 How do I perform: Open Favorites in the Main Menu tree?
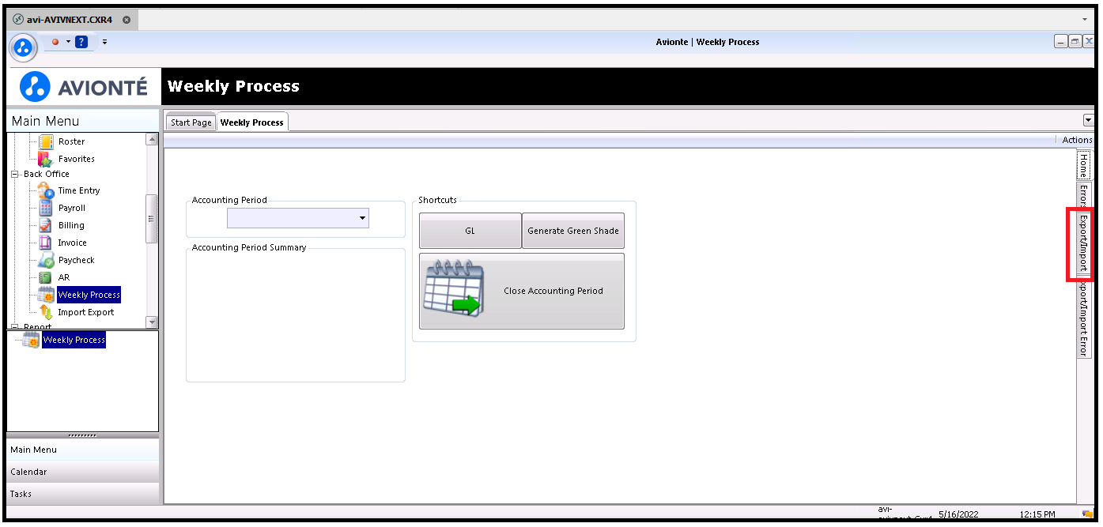(76, 159)
